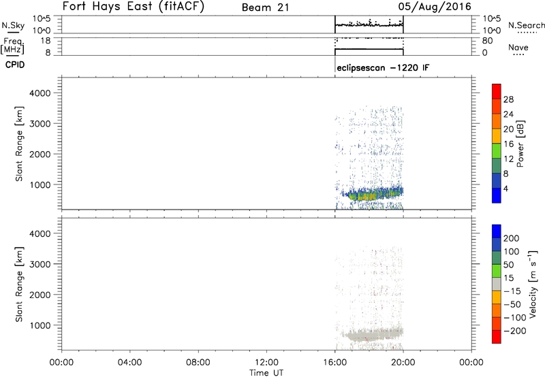The image size is (545, 377).
Task: Click the '-50' velocity colorbar label
Action: [x=512, y=304]
